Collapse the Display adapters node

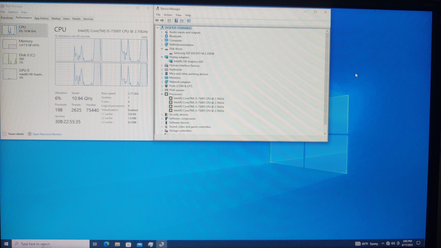coord(162,57)
